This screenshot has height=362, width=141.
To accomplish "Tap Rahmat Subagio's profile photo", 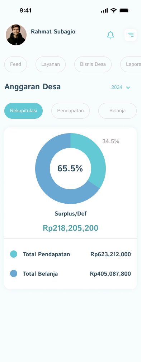I will (16, 35).
